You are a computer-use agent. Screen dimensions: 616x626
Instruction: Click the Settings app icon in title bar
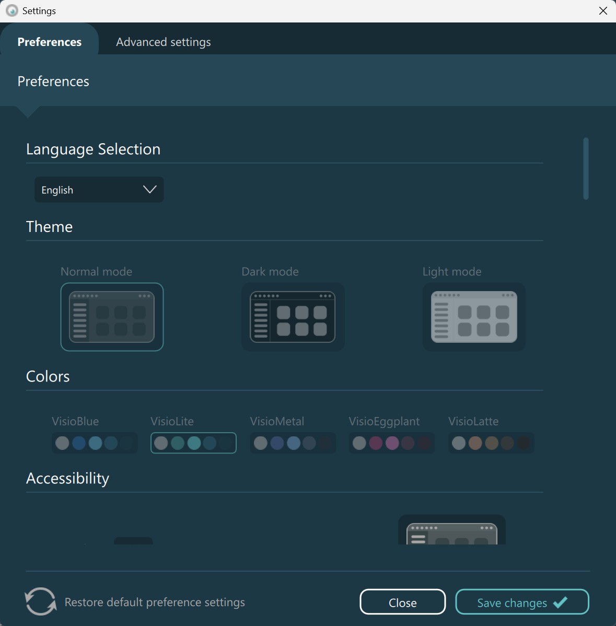point(11,11)
